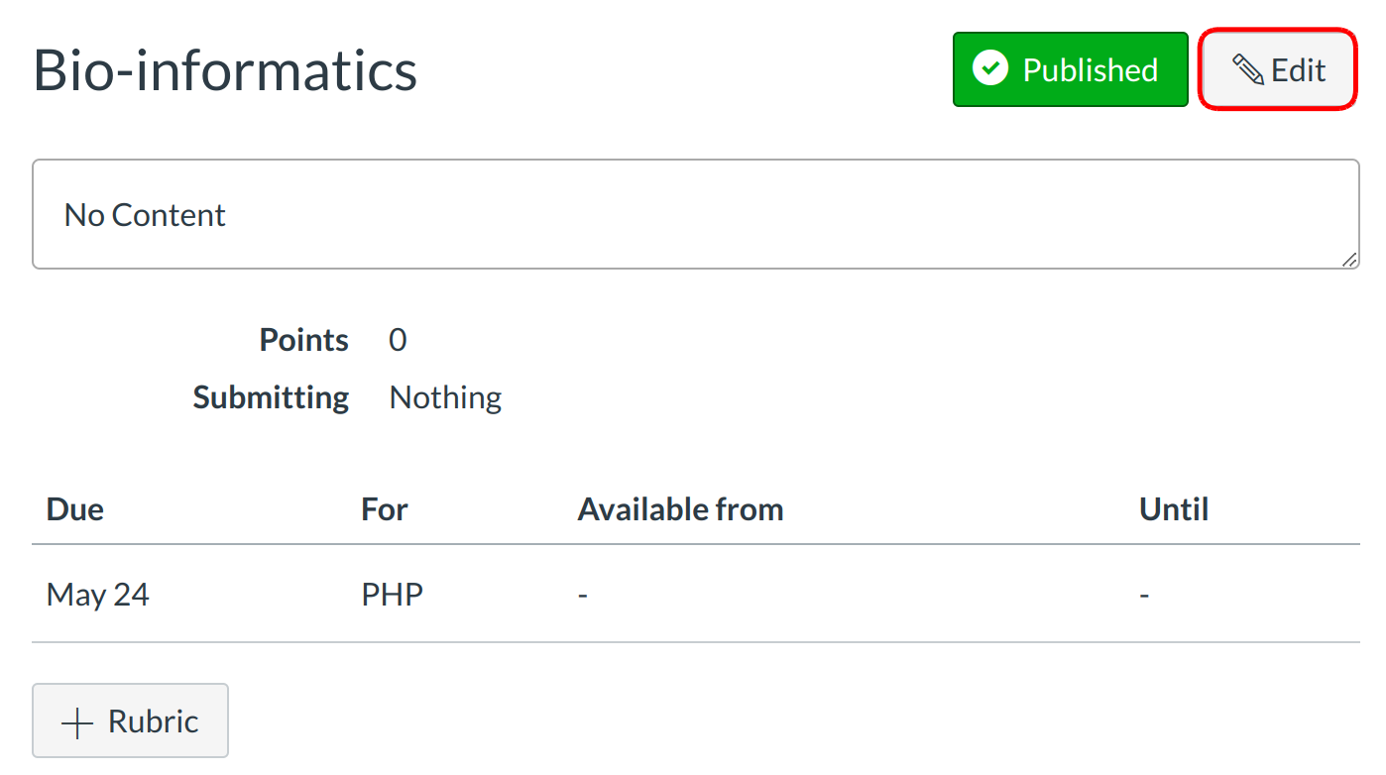Click the Rubric label text
Viewport: 1386px width, 775px height.
click(154, 721)
